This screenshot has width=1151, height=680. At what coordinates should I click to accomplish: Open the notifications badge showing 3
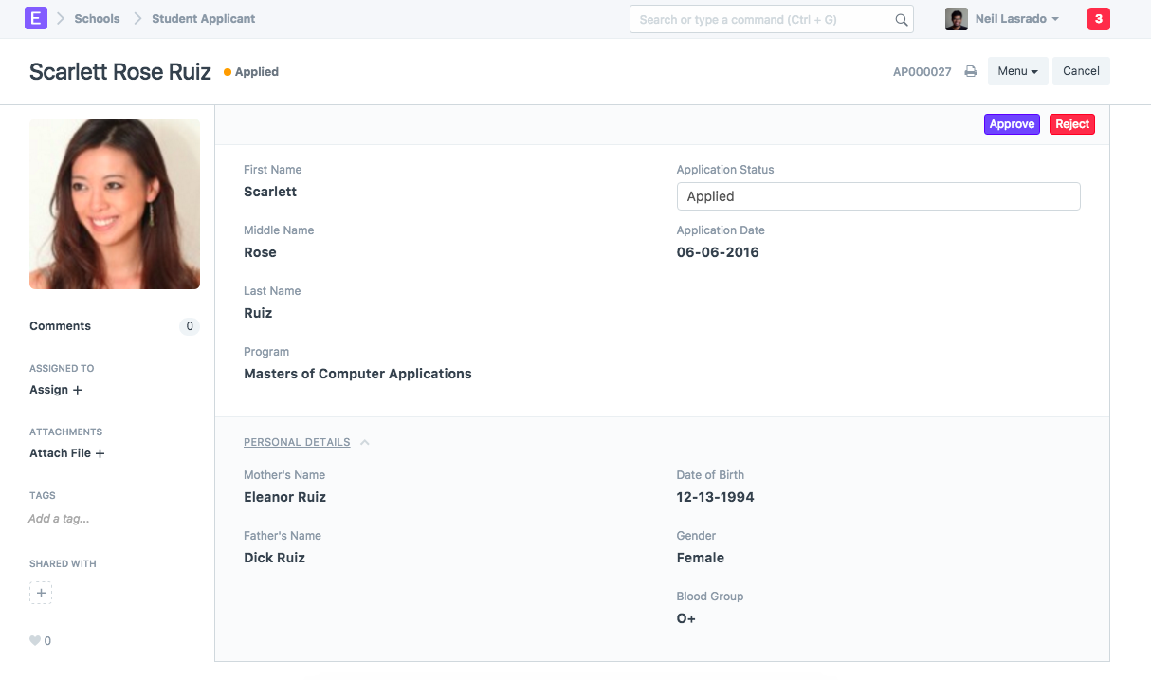point(1098,19)
